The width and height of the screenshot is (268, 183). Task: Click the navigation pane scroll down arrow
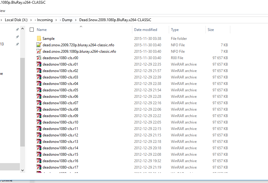click(23, 170)
